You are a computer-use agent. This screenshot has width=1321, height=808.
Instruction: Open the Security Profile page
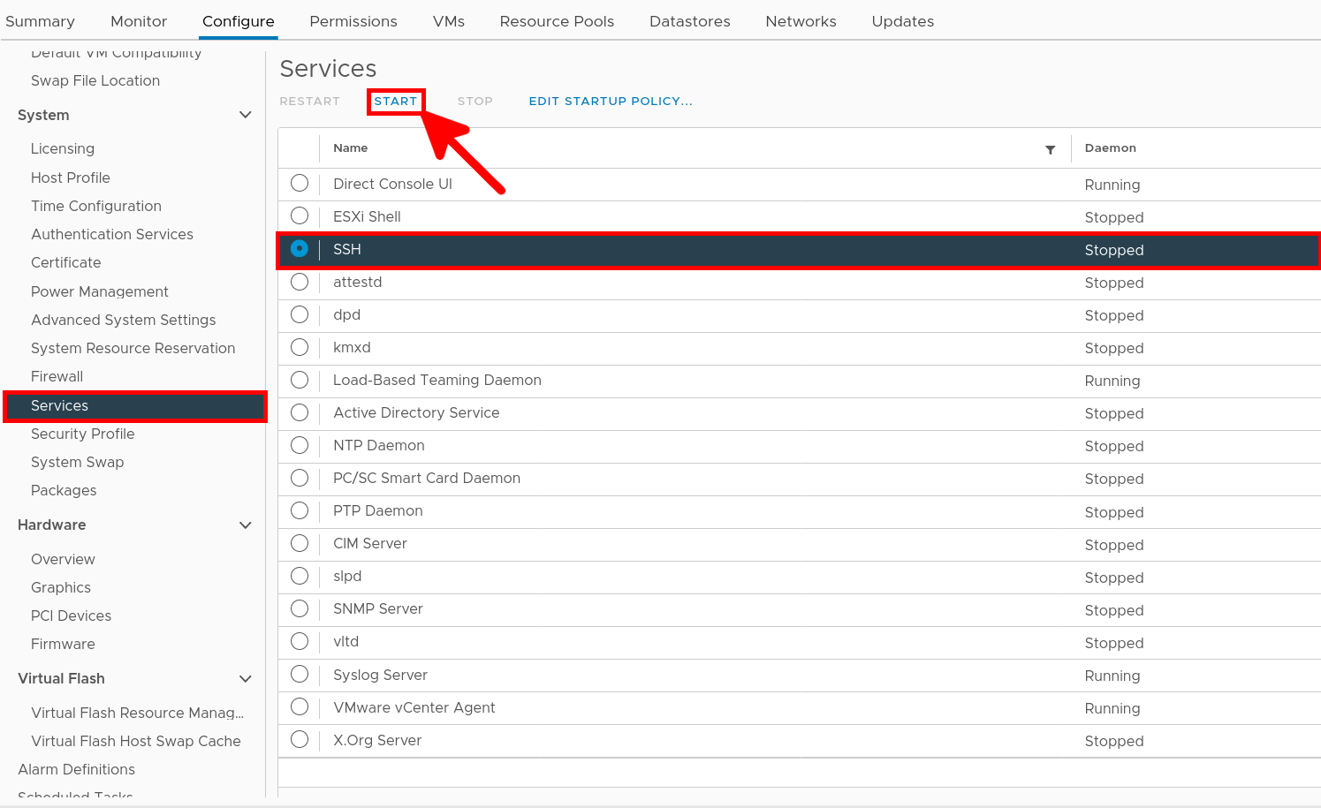pos(82,434)
